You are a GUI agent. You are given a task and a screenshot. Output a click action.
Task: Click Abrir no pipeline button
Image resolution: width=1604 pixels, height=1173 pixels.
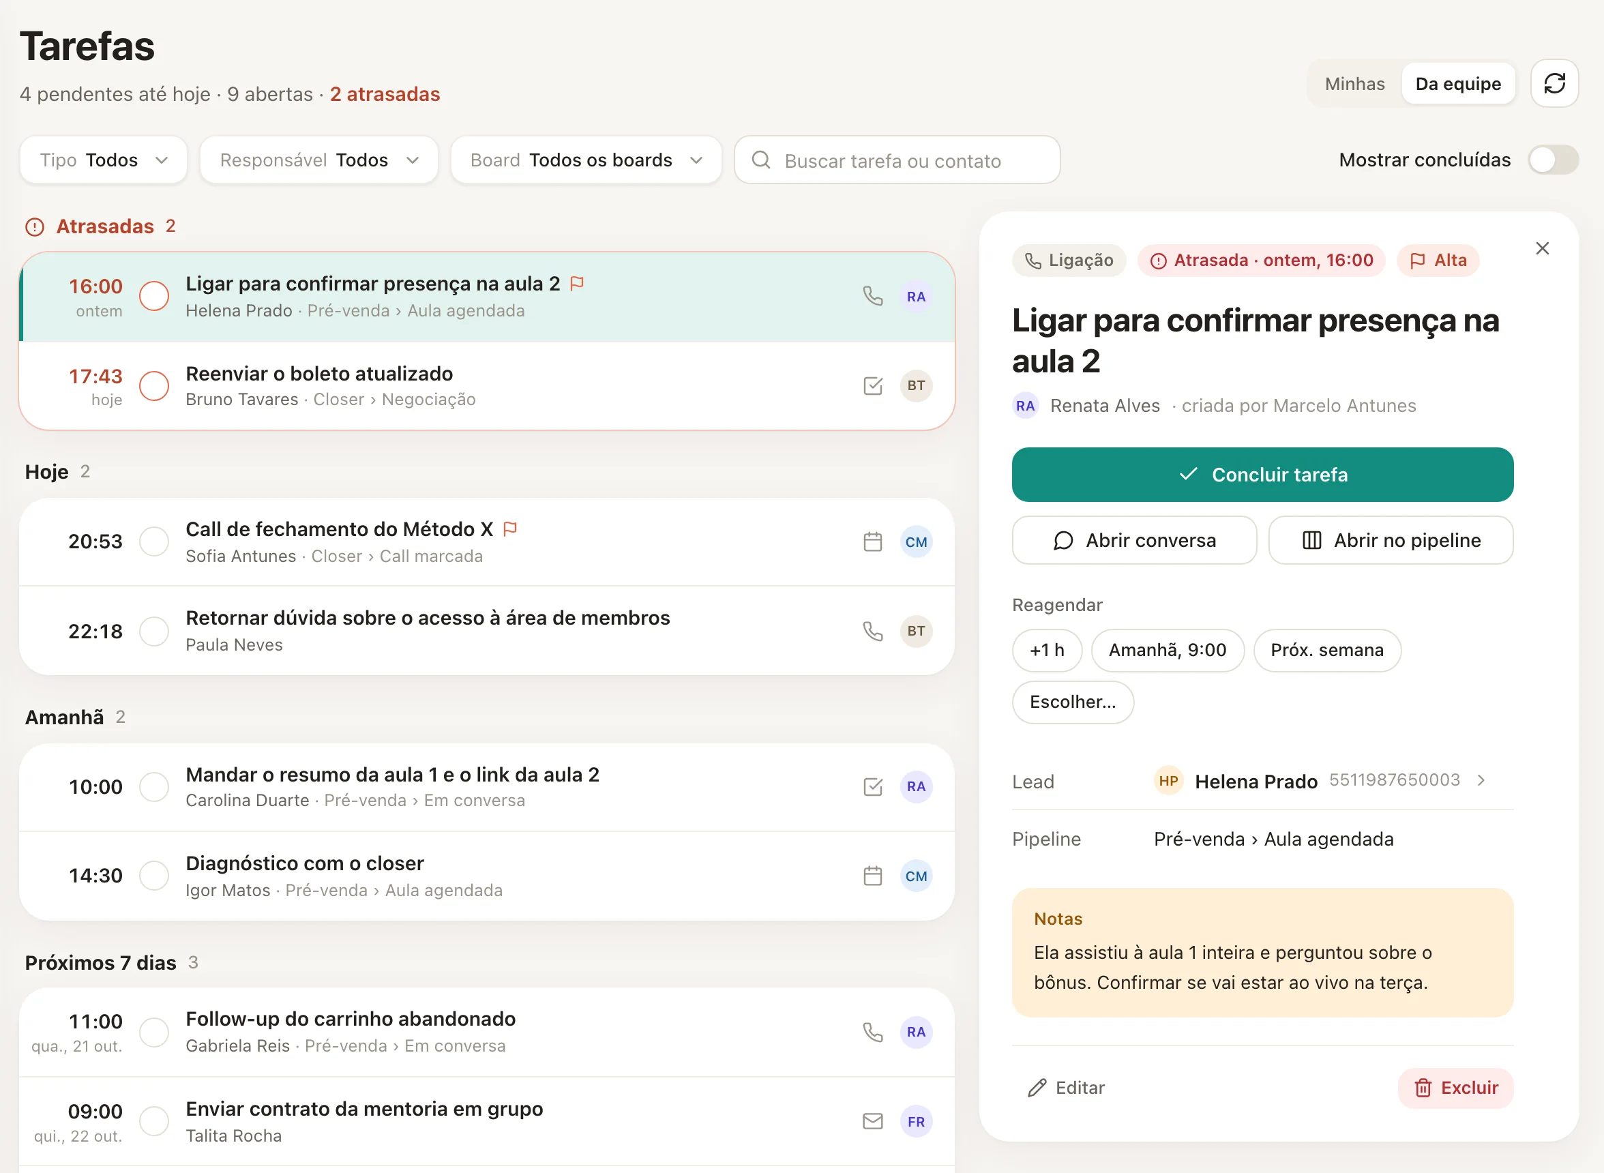point(1391,540)
